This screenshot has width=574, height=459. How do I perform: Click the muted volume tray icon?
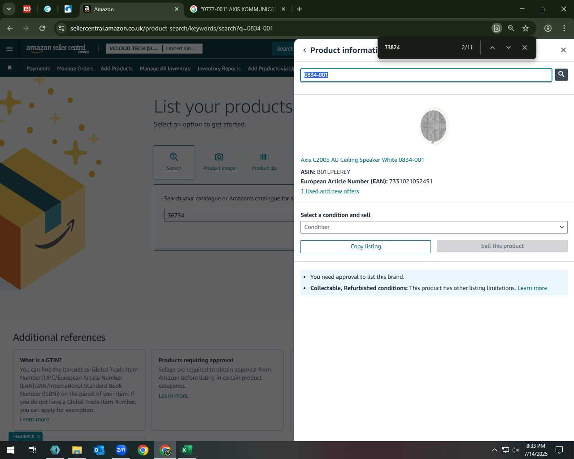pos(516,450)
